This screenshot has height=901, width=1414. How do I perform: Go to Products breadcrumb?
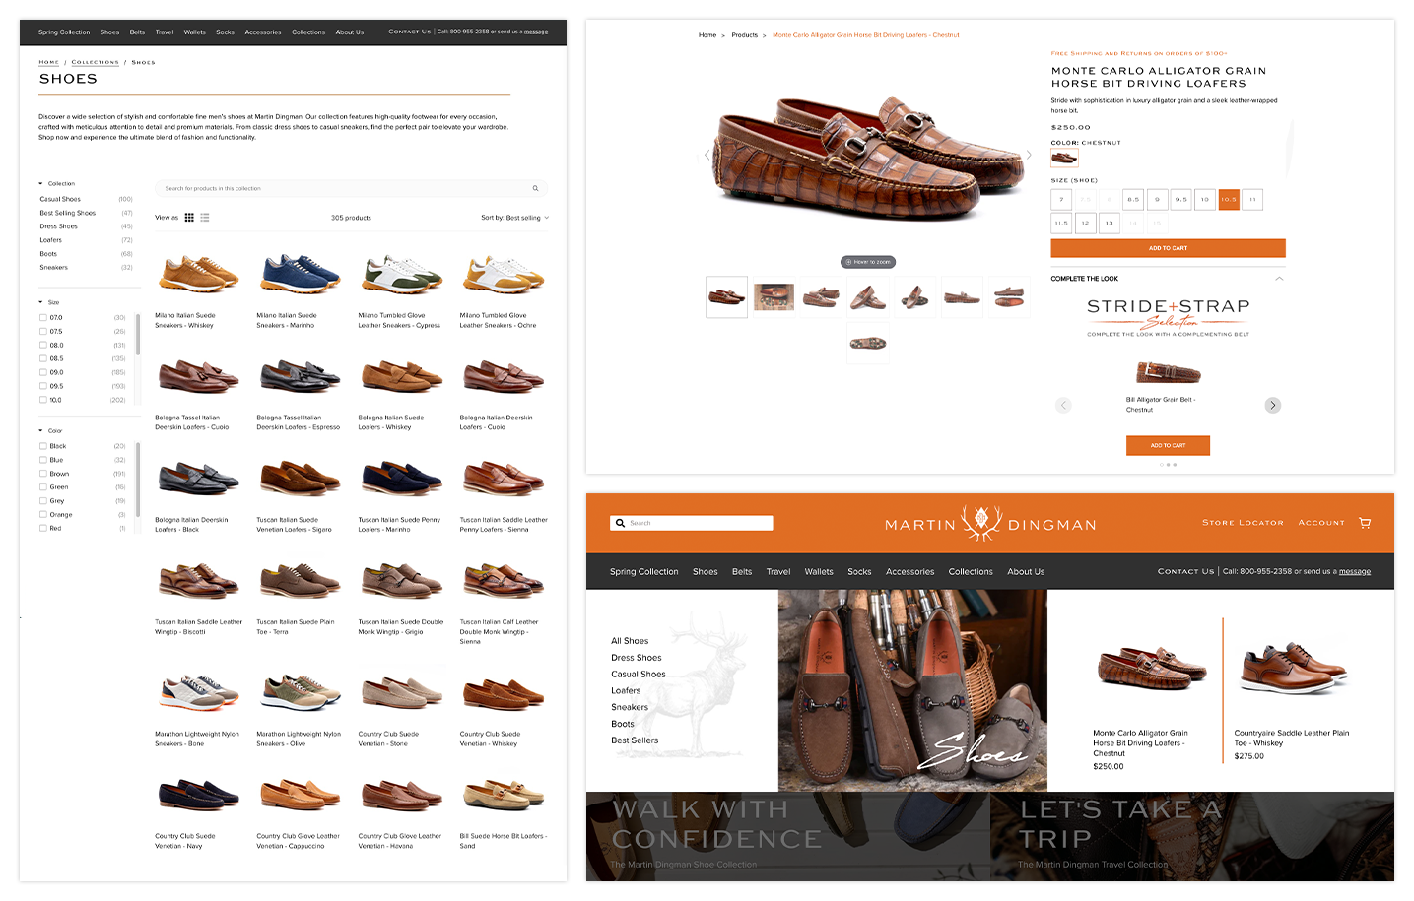[x=744, y=35]
